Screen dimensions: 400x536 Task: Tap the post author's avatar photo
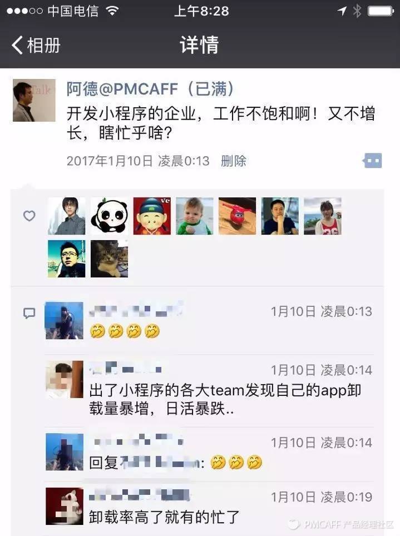pos(34,100)
